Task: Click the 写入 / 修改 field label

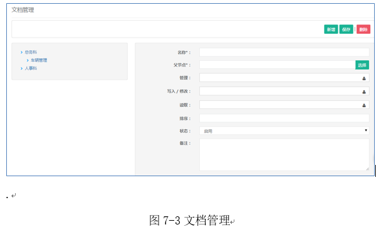Action: point(179,91)
